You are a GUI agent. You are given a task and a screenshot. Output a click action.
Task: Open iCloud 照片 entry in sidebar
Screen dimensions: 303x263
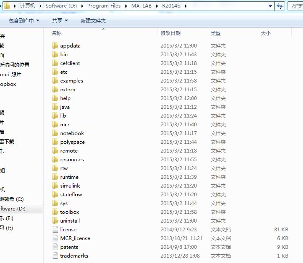[x=10, y=74]
